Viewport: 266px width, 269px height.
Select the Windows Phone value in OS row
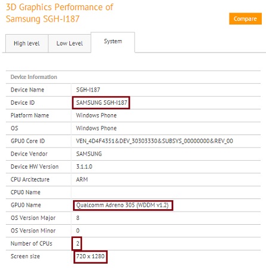click(x=96, y=128)
